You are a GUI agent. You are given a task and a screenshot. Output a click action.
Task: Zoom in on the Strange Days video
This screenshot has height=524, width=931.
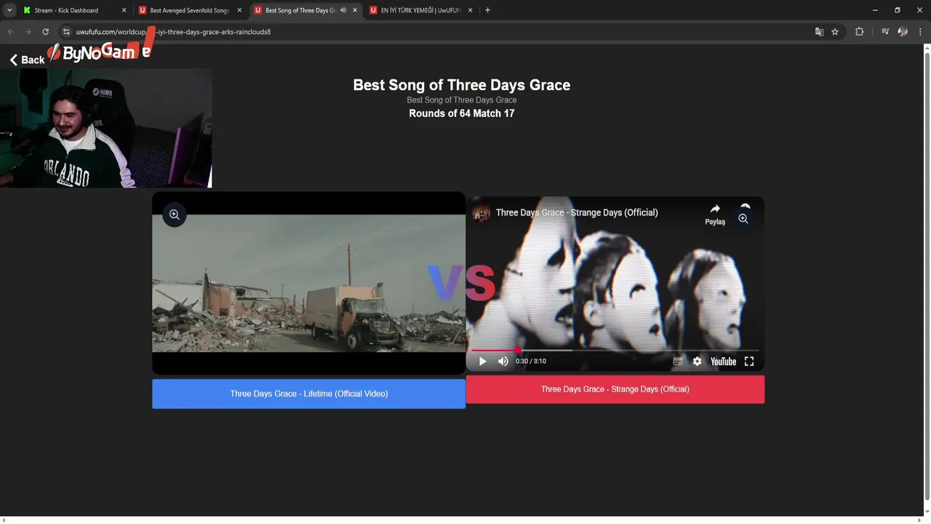[x=743, y=218]
